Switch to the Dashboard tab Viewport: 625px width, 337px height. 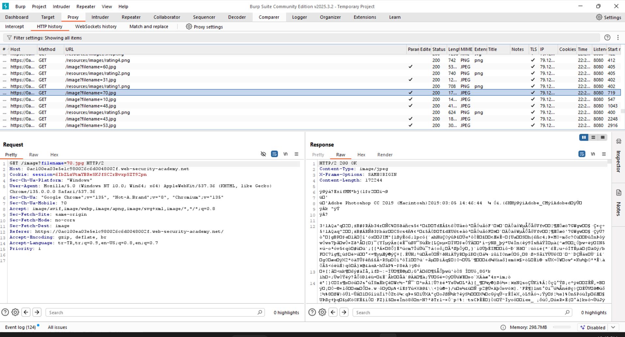(x=17, y=17)
